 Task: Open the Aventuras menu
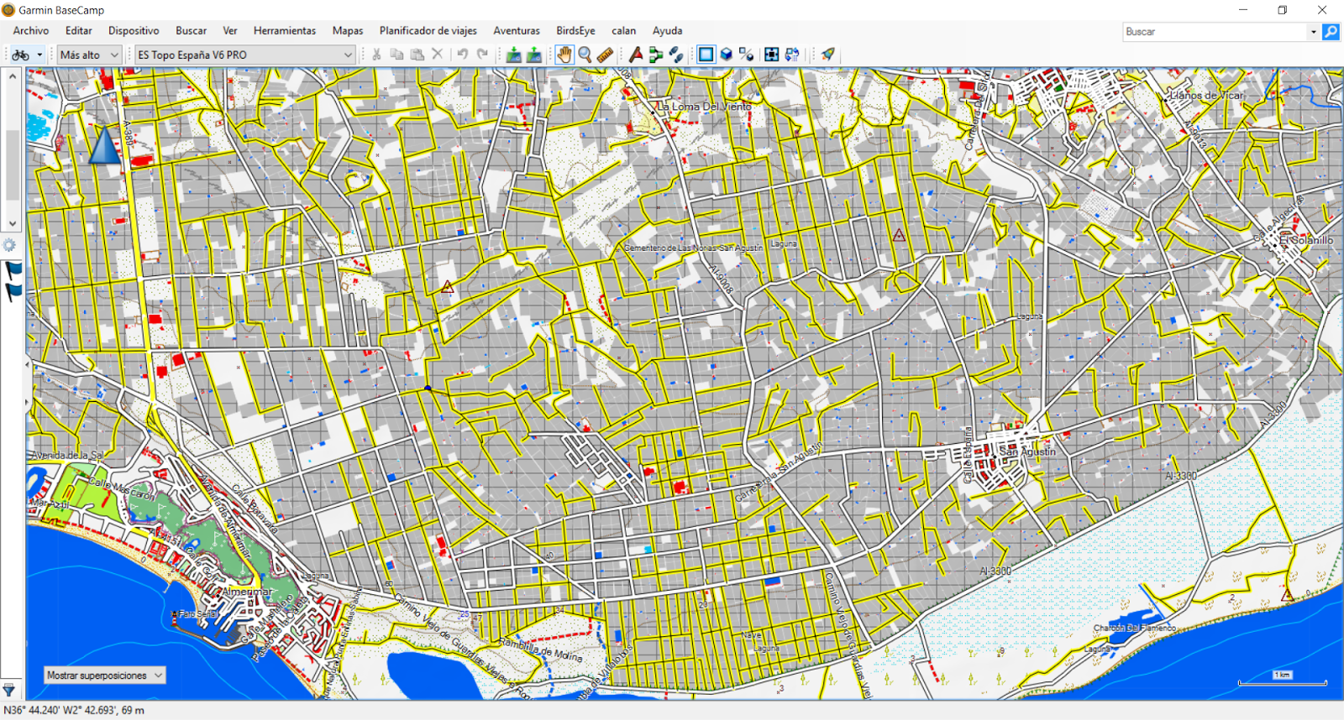click(x=517, y=31)
